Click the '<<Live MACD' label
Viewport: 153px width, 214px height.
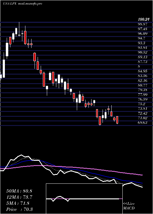point(129,206)
